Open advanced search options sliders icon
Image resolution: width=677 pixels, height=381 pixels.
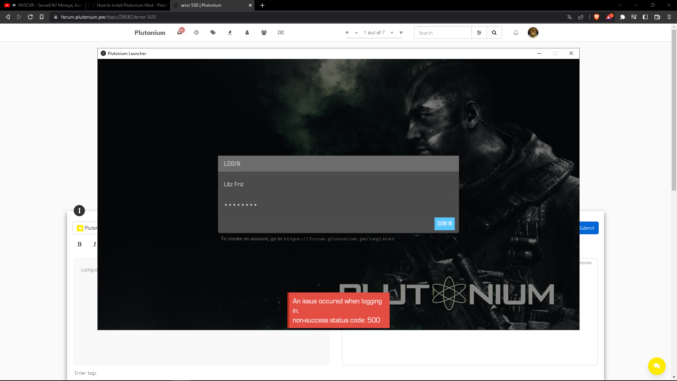(479, 32)
